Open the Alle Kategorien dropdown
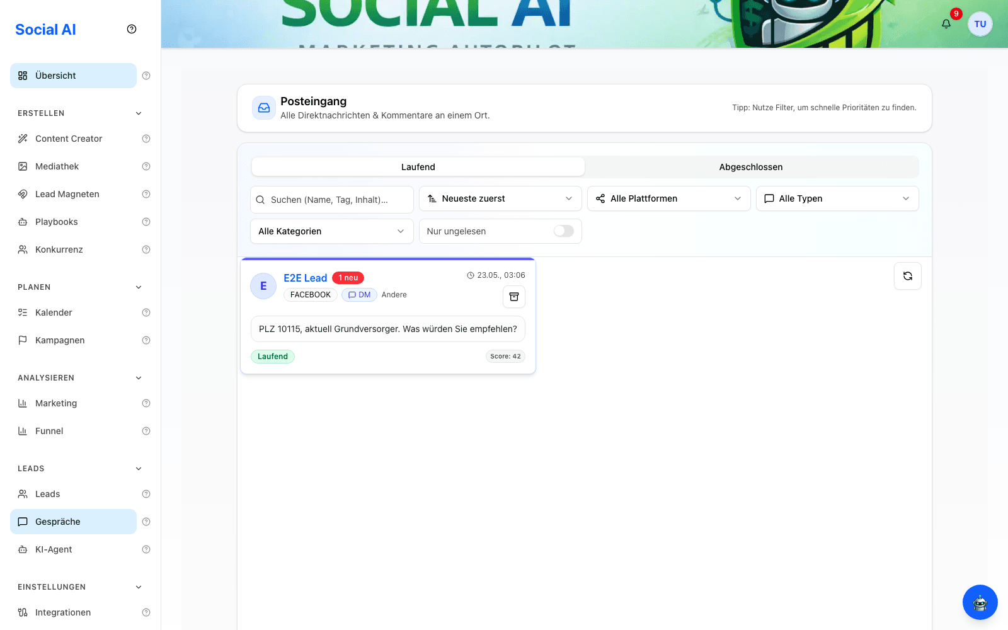1008x630 pixels. [332, 231]
